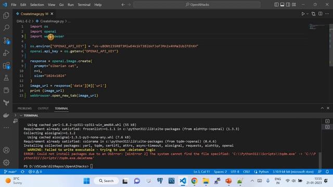Select first terminal instance in the terminal list
Image resolution: width=333 pixels, height=187 pixels.
(x=327, y=121)
